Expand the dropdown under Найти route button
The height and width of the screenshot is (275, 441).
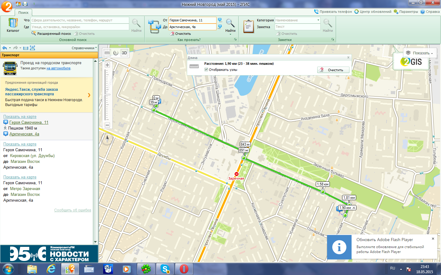click(x=230, y=35)
